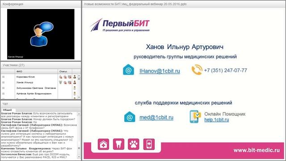Click the role avatar icon for Ханов Ильнур
This screenshot has width=286, height=161.
75,82
